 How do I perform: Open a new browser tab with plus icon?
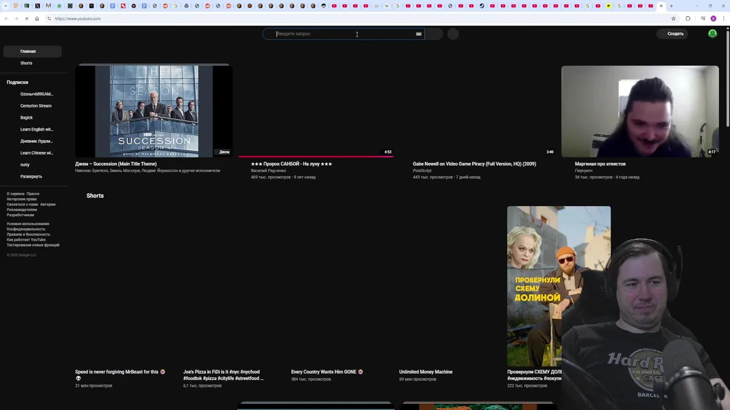tap(671, 6)
